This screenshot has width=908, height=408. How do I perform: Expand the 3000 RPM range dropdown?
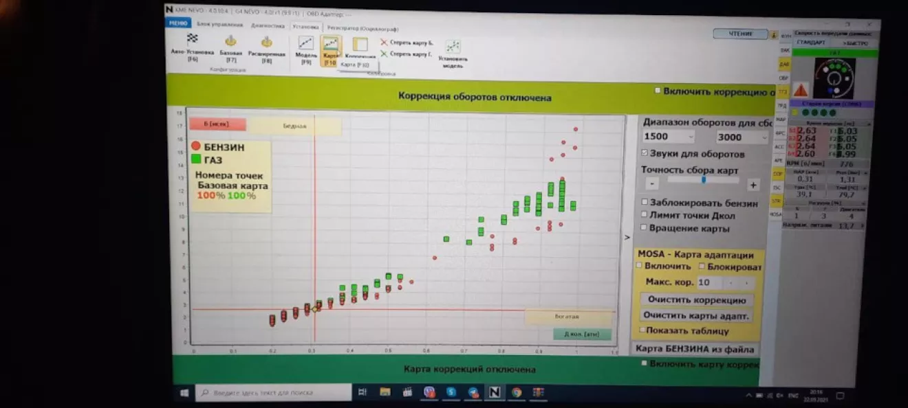742,137
